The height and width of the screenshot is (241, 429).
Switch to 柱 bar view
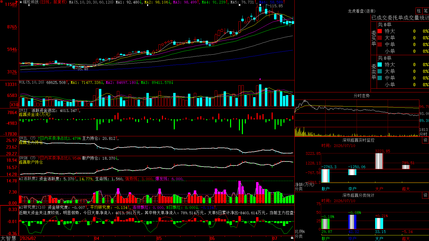pyautogui.click(x=419, y=11)
